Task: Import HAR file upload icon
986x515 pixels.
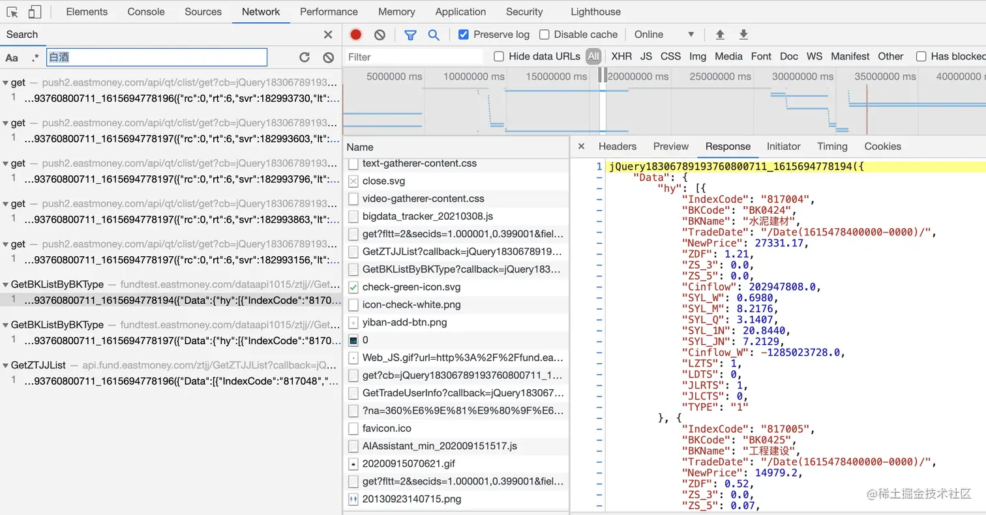Action: 720,35
